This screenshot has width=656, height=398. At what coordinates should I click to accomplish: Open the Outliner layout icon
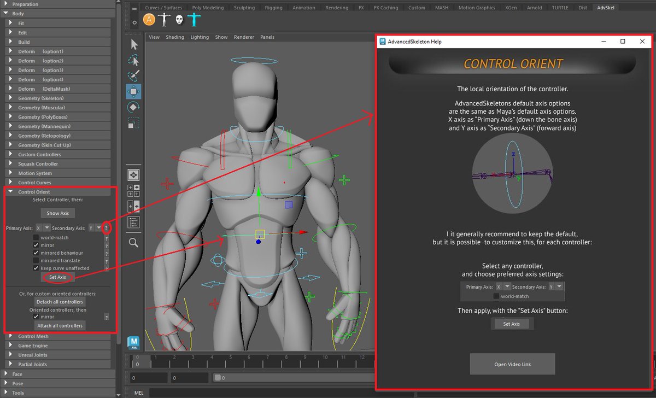click(134, 222)
